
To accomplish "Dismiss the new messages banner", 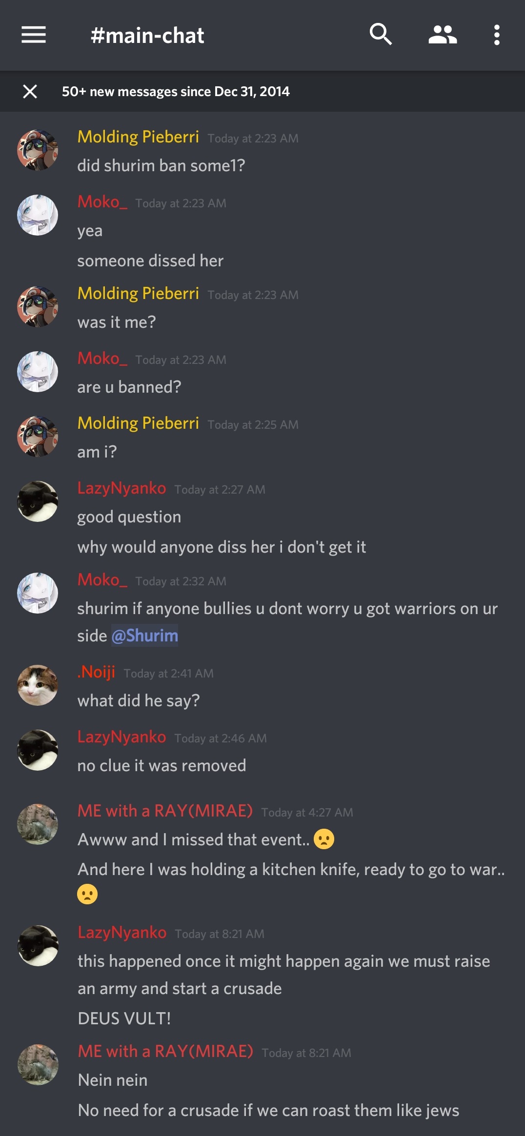I will pos(30,91).
